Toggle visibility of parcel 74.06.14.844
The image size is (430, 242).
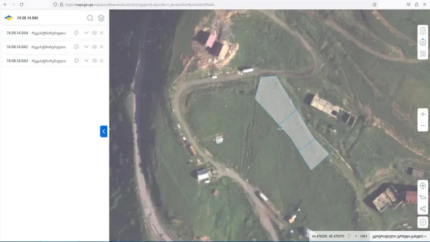(94, 33)
